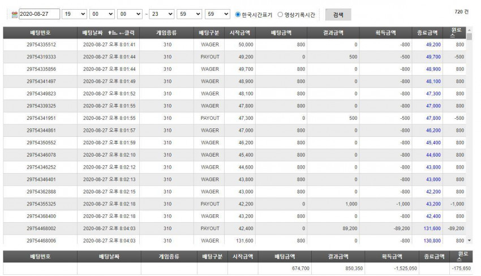This screenshot has width=481, height=276.
Task: Sort by 베팅번호 column header in top table
Action: coord(40,33)
